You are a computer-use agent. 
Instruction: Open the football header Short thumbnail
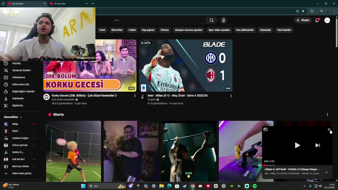[x=73, y=151]
